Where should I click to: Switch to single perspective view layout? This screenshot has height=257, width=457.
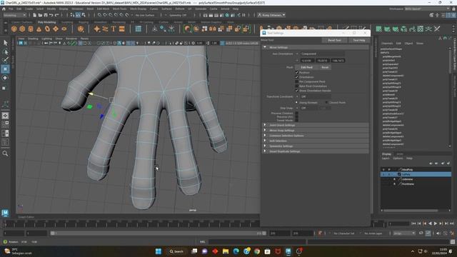(x=5, y=116)
